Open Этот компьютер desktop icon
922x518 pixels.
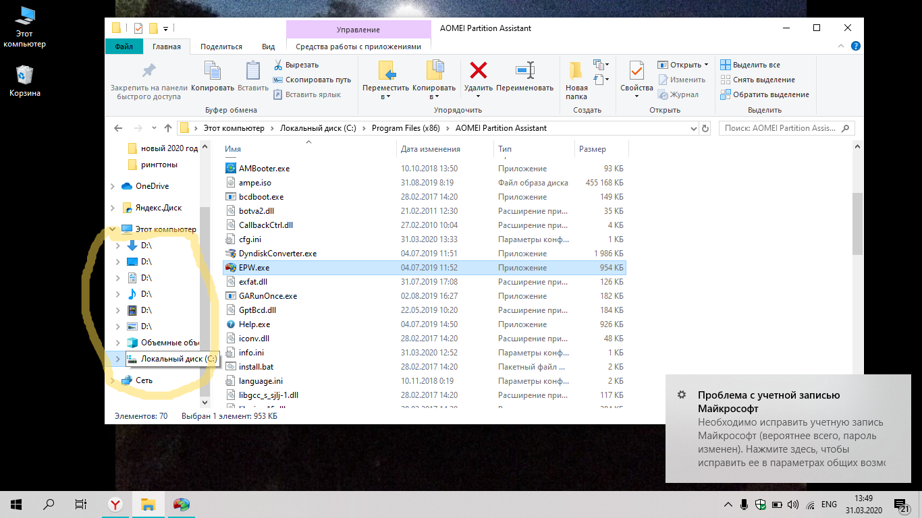(25, 27)
